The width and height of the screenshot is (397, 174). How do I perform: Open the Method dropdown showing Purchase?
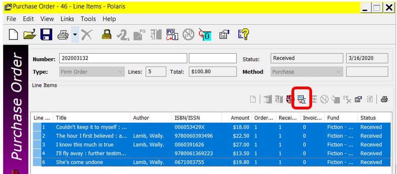[x=307, y=72]
